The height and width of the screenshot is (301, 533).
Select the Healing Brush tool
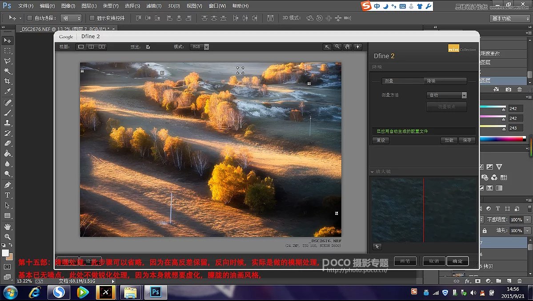tap(7, 103)
